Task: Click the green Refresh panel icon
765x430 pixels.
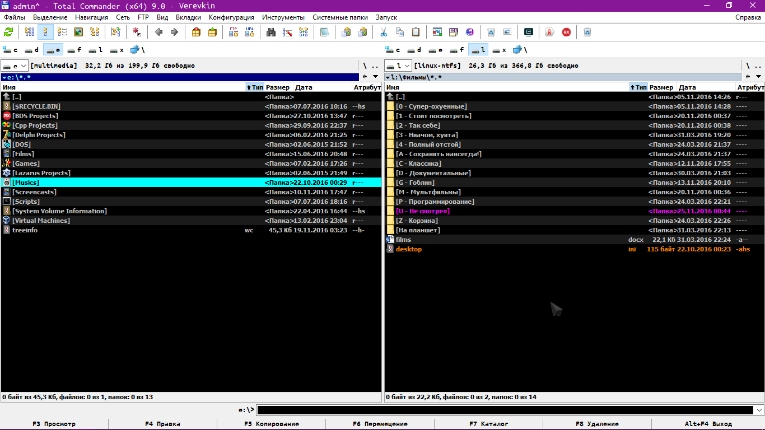Action: point(8,32)
